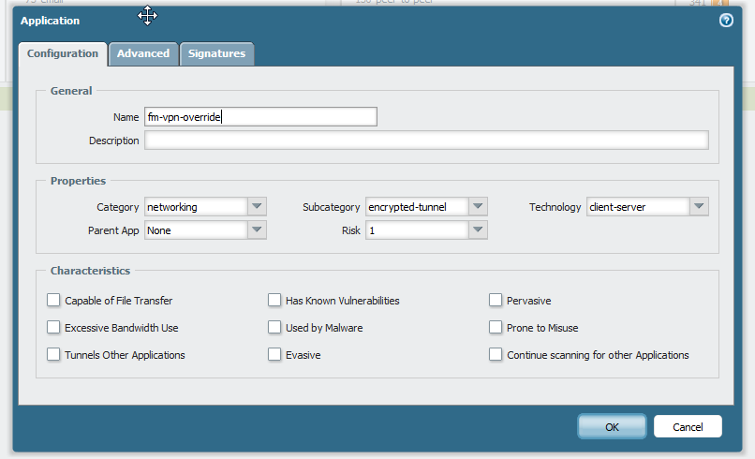Click the Name input field
The width and height of the screenshot is (755, 459).
(x=260, y=116)
